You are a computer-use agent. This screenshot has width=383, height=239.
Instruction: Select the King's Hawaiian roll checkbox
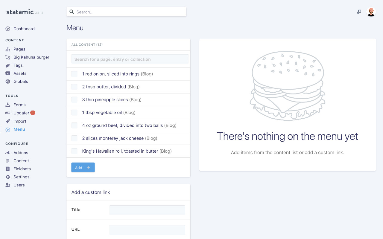[74, 151]
